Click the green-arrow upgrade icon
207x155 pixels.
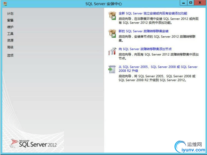[x=112, y=69]
